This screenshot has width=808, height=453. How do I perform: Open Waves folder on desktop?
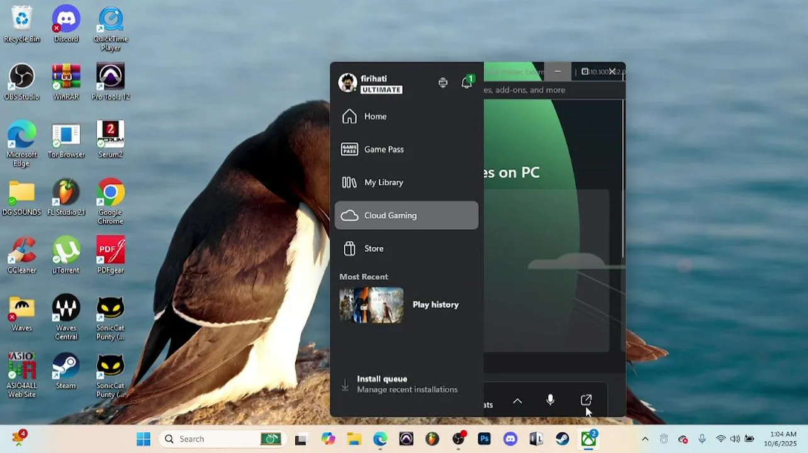coord(21,313)
